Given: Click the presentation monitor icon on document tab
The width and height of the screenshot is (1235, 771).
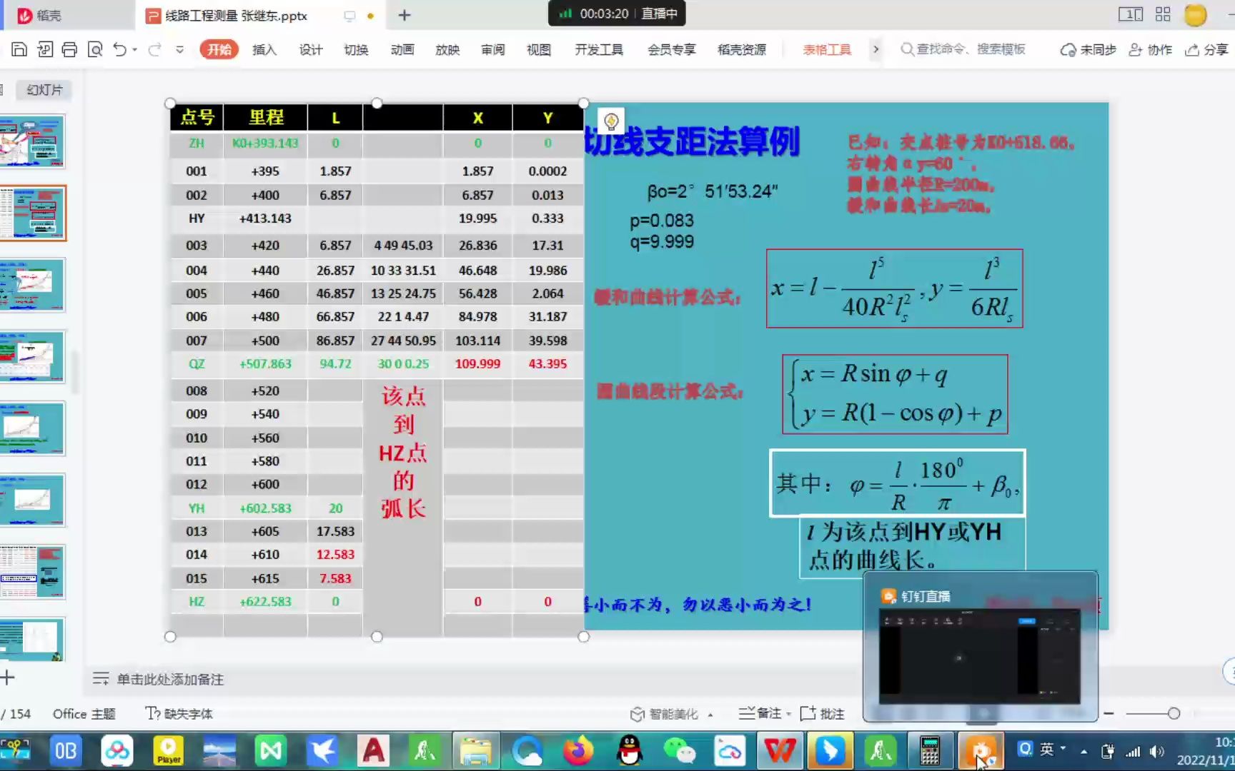Looking at the screenshot, I should point(349,16).
